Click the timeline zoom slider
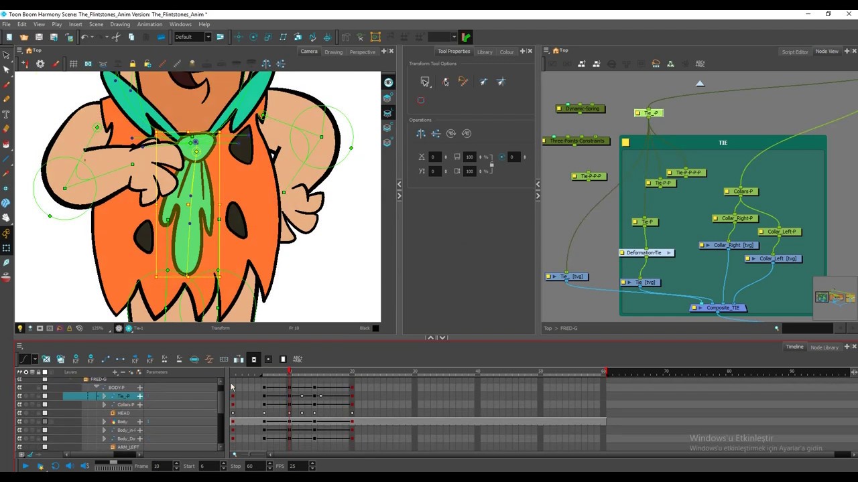The width and height of the screenshot is (858, 482). [x=248, y=455]
